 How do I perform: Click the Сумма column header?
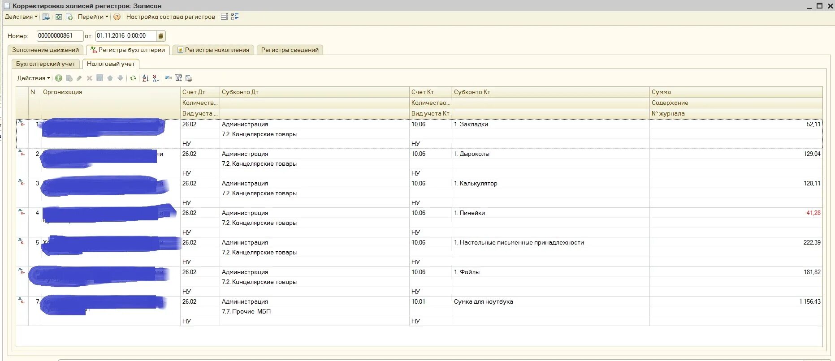click(x=736, y=92)
